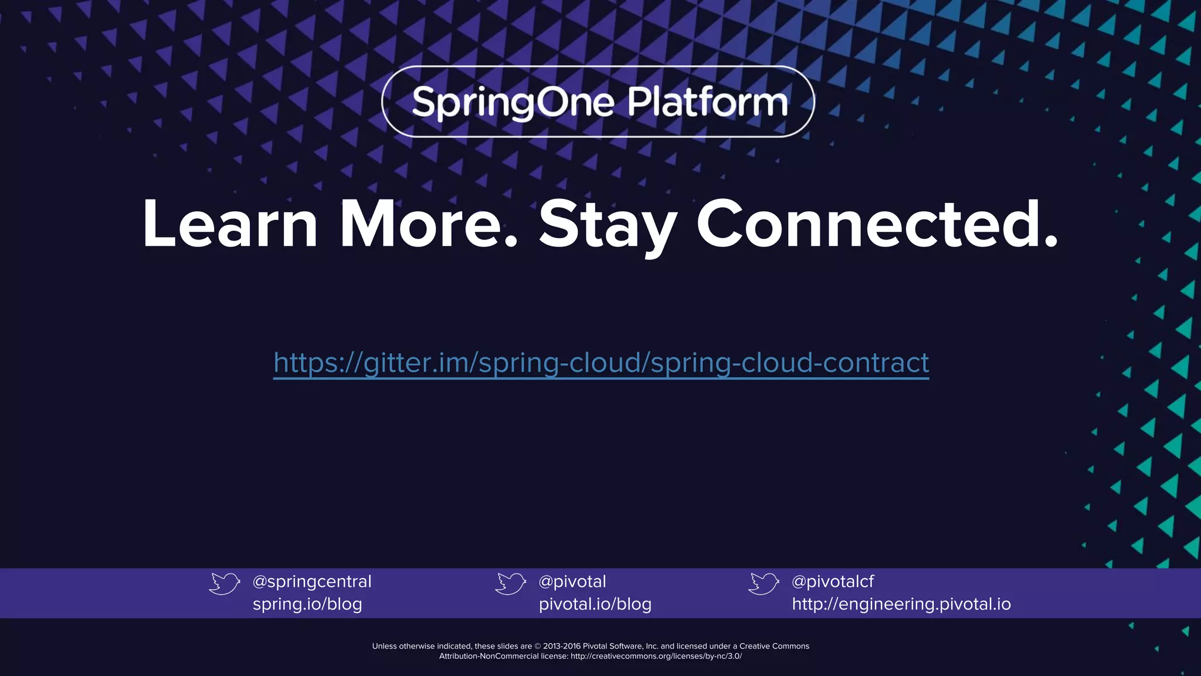Click the creativecommons.org license URL line

tap(591, 656)
